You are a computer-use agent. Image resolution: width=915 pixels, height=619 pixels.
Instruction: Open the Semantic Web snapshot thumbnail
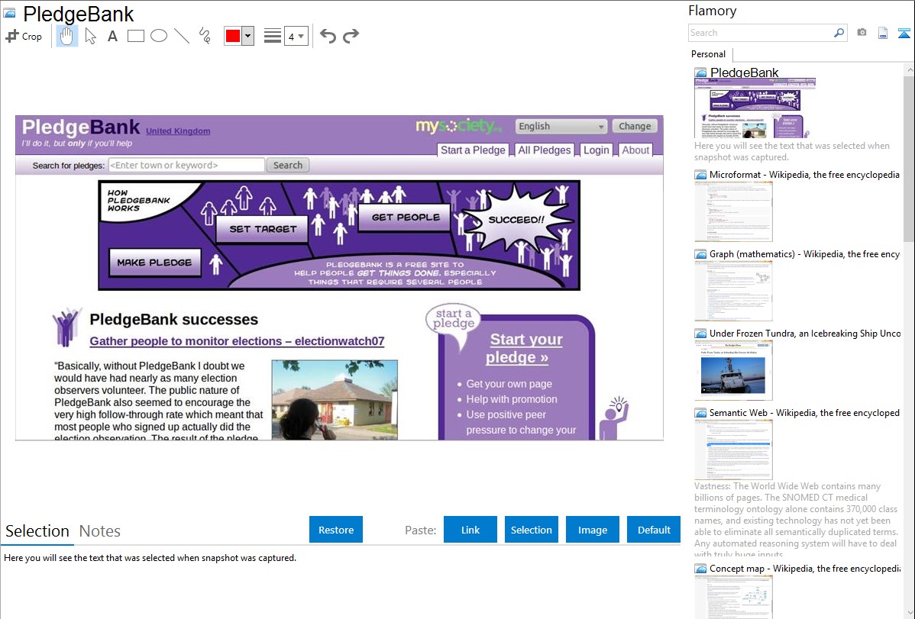(733, 450)
